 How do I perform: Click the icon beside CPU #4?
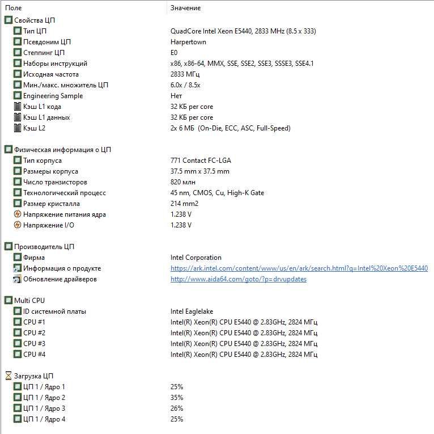17,354
